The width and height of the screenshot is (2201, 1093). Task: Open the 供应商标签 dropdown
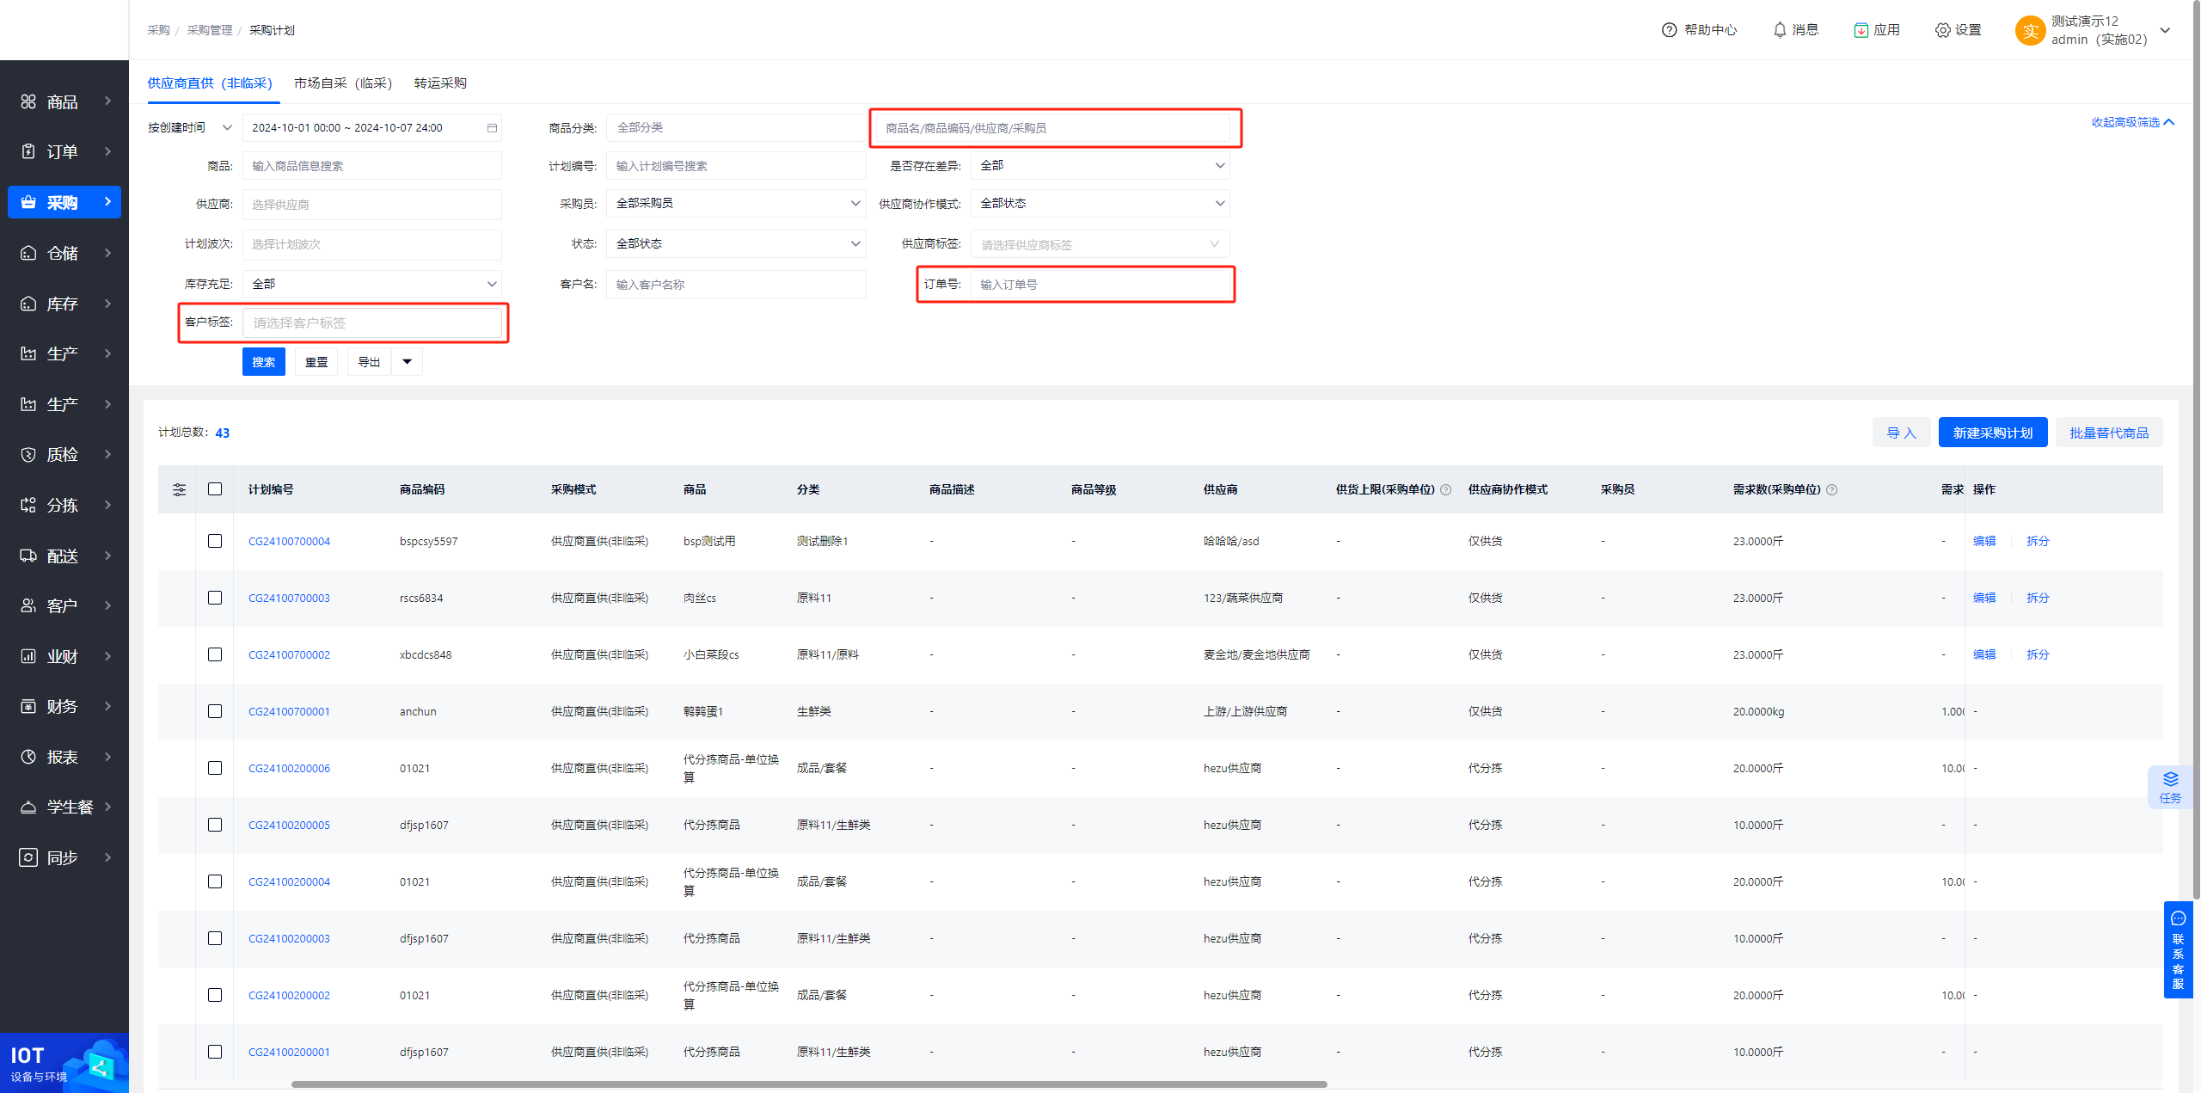(x=1100, y=245)
